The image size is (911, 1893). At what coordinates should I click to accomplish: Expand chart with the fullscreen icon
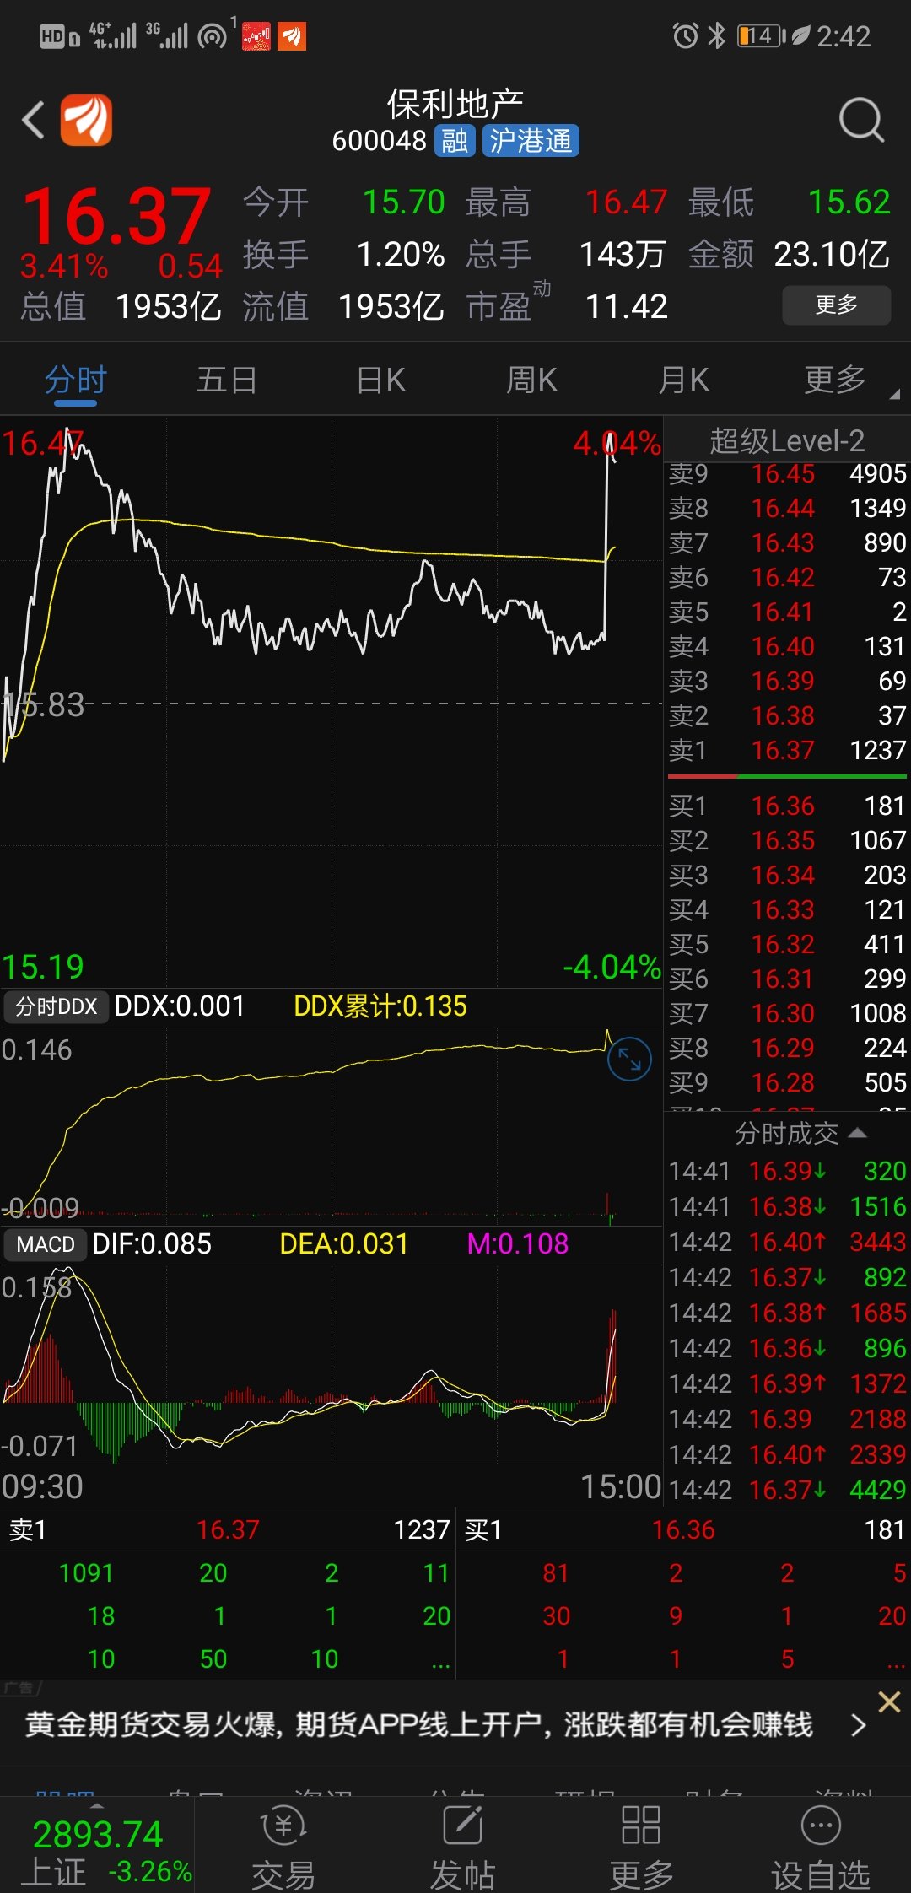(629, 1059)
